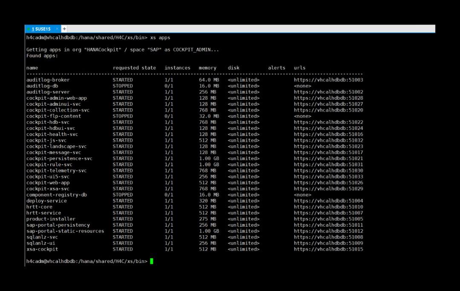Screen dimensions: 460x291
Task: Click the deploy-service URL ending 51004
Action: coord(328,201)
